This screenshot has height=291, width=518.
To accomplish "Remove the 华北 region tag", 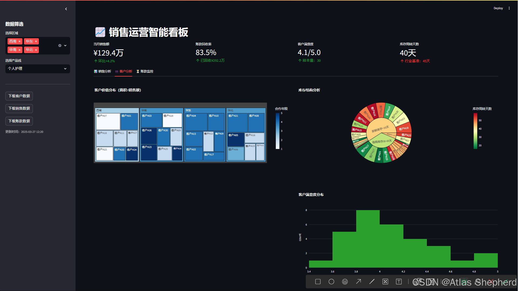I will click(36, 50).
